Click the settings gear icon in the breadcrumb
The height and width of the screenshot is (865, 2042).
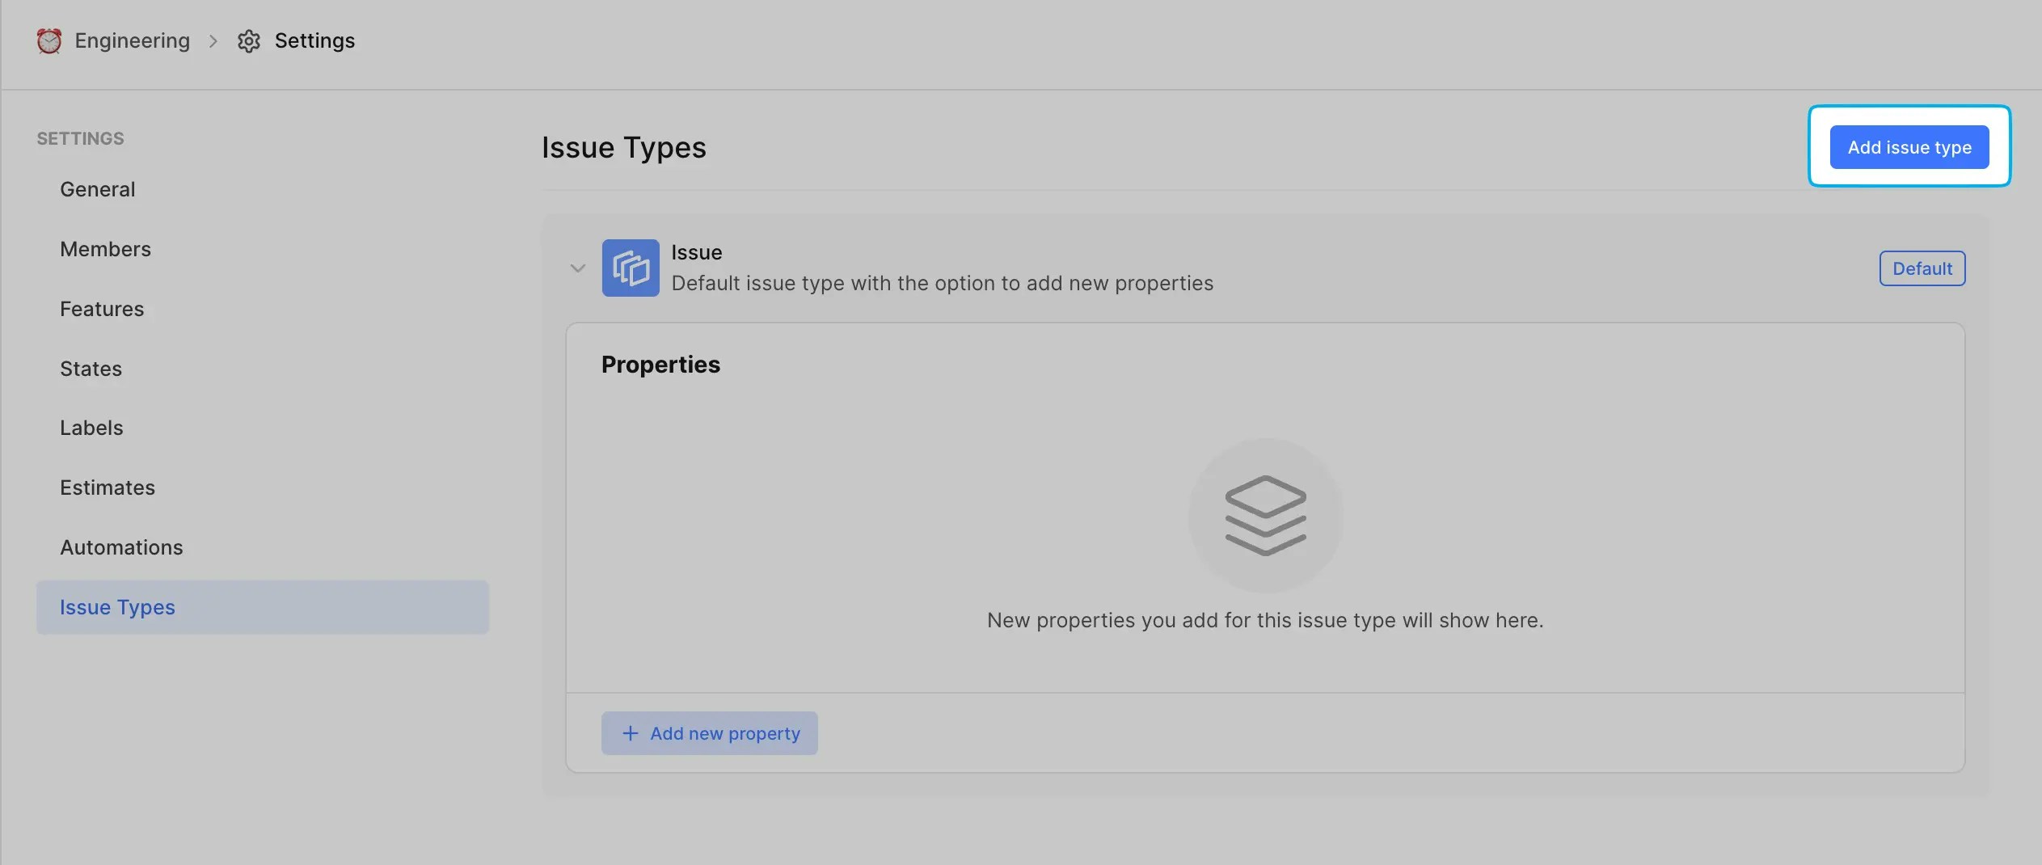pyautogui.click(x=249, y=40)
